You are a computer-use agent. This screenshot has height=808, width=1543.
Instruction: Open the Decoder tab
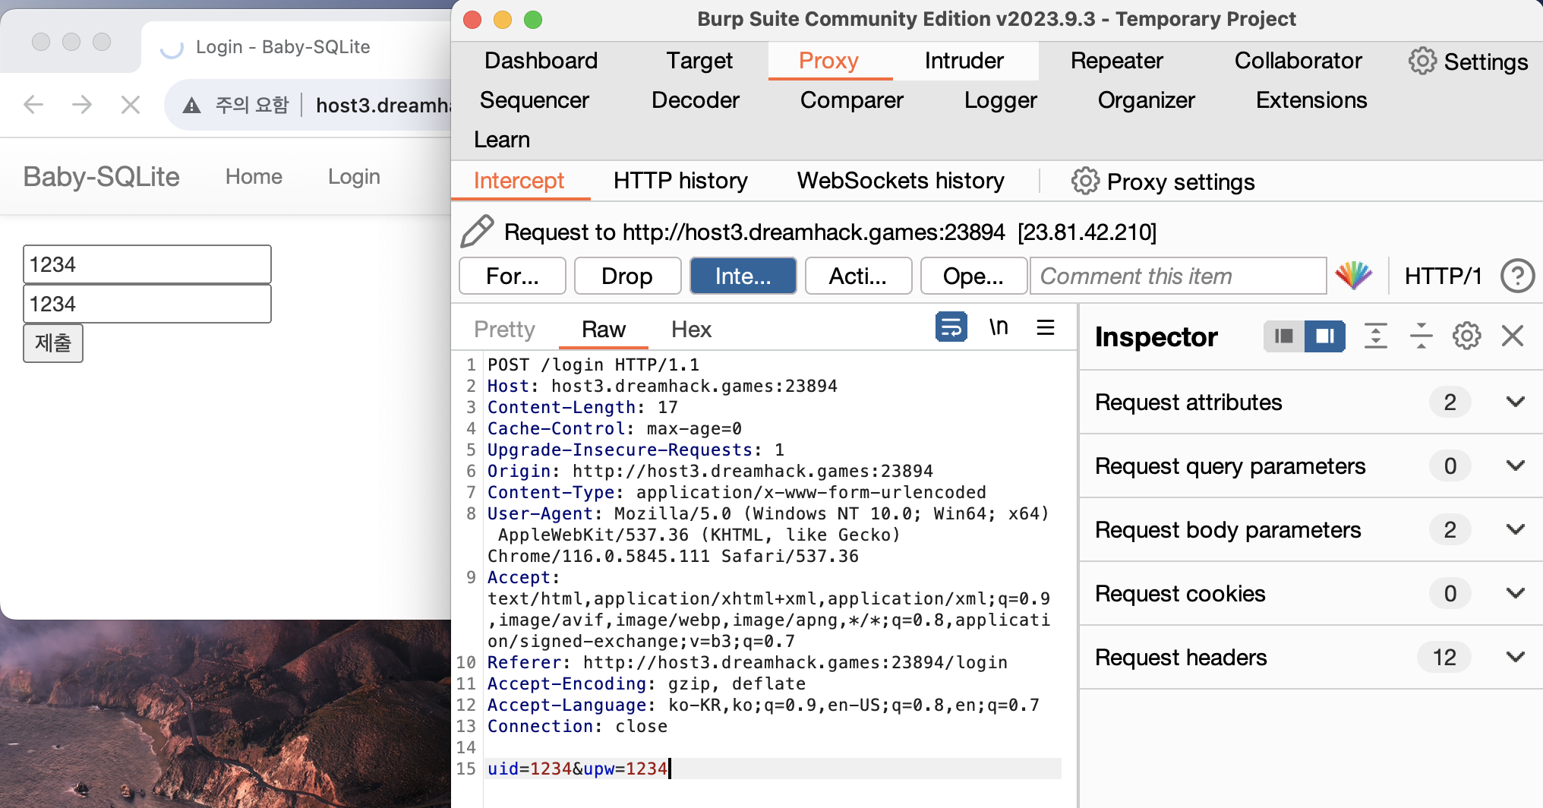(x=695, y=100)
